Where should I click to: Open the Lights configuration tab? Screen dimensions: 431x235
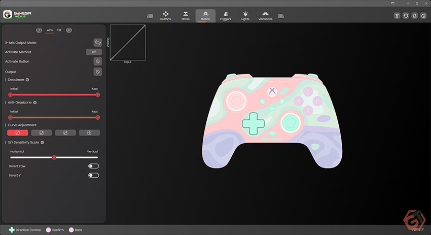(x=245, y=16)
